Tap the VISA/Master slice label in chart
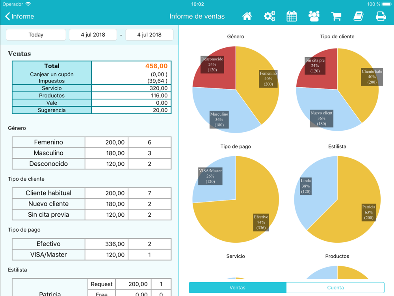394x296 pixels. click(210, 176)
